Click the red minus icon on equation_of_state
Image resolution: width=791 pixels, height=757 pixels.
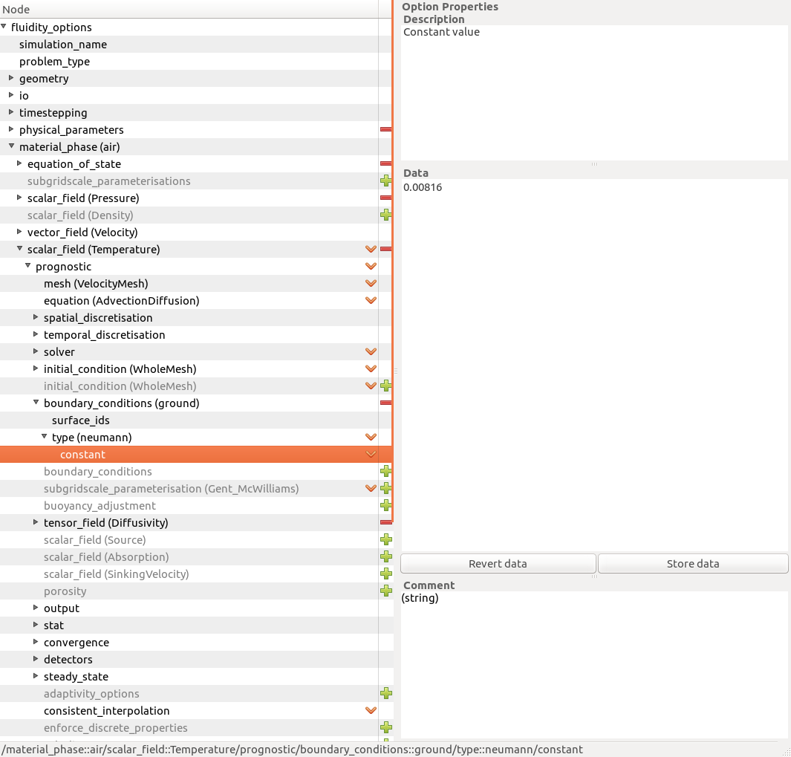click(386, 163)
